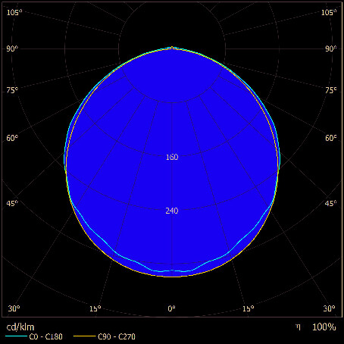
Task: Click the left 45° angle label
Action: [x=12, y=203]
